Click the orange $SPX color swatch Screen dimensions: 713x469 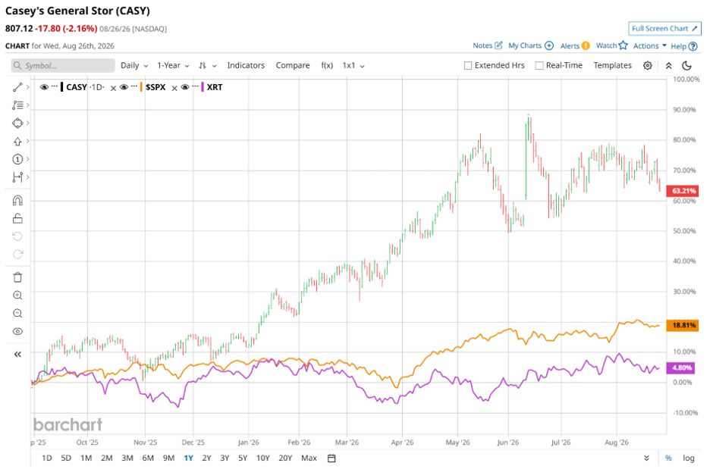[x=141, y=86]
